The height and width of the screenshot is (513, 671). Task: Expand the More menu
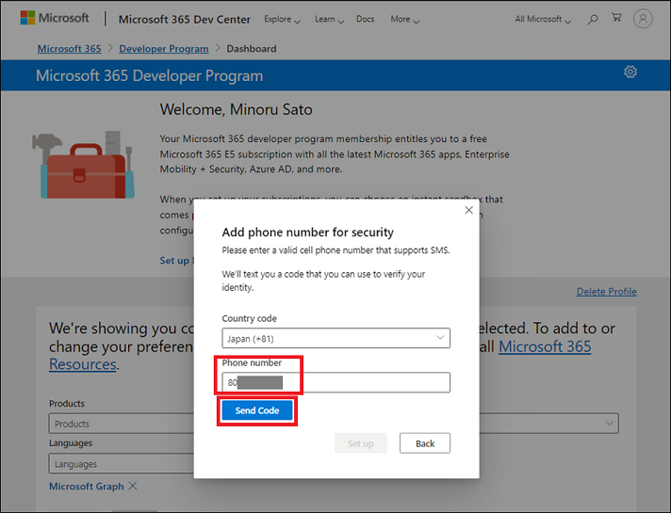pos(405,19)
